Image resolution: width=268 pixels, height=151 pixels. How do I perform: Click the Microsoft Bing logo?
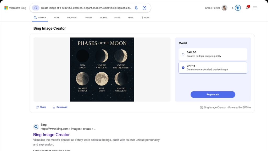[x=15, y=8]
